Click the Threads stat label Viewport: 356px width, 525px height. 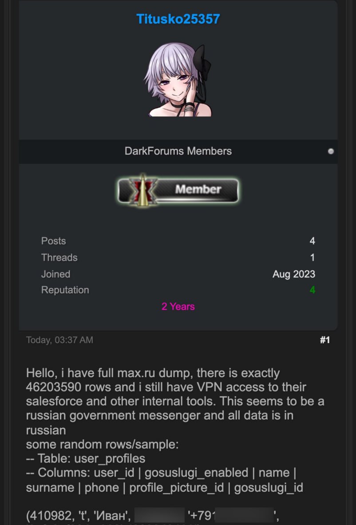59,257
